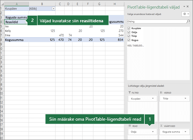Select the value 544 in Ema row

pos(121,35)
